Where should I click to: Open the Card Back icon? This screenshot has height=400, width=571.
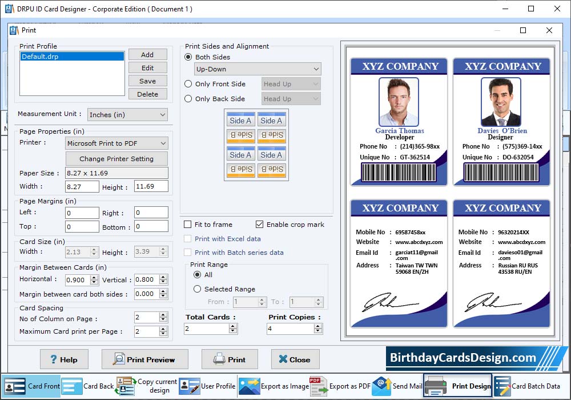coord(72,386)
